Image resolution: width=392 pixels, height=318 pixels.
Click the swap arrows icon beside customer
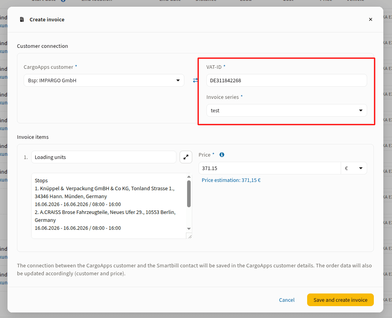coord(195,80)
